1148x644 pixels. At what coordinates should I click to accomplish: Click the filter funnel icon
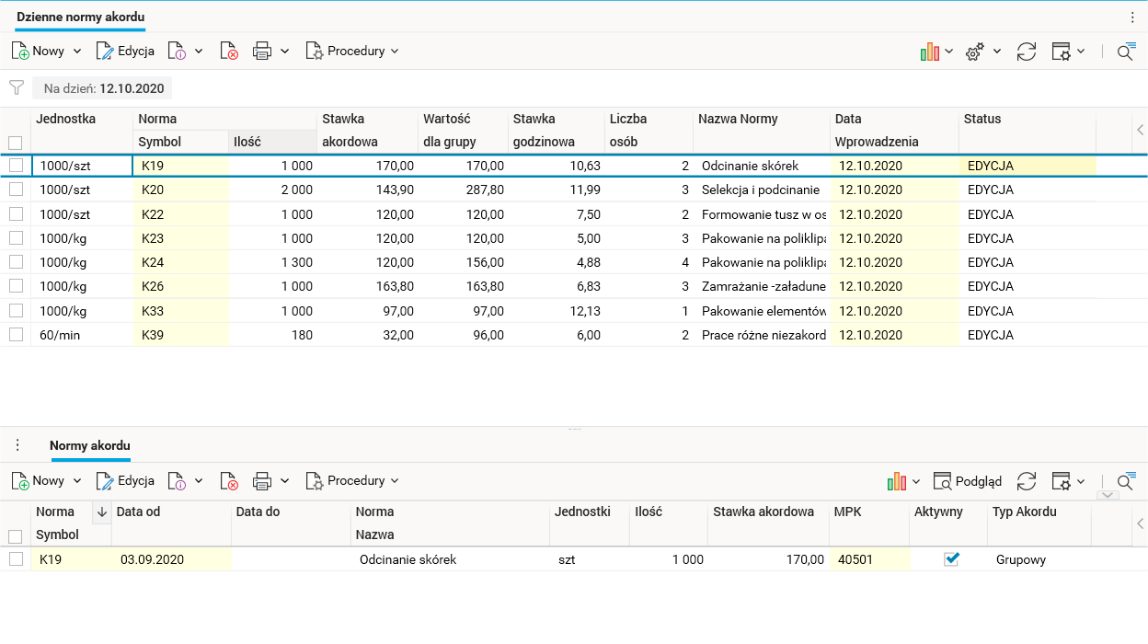point(16,87)
